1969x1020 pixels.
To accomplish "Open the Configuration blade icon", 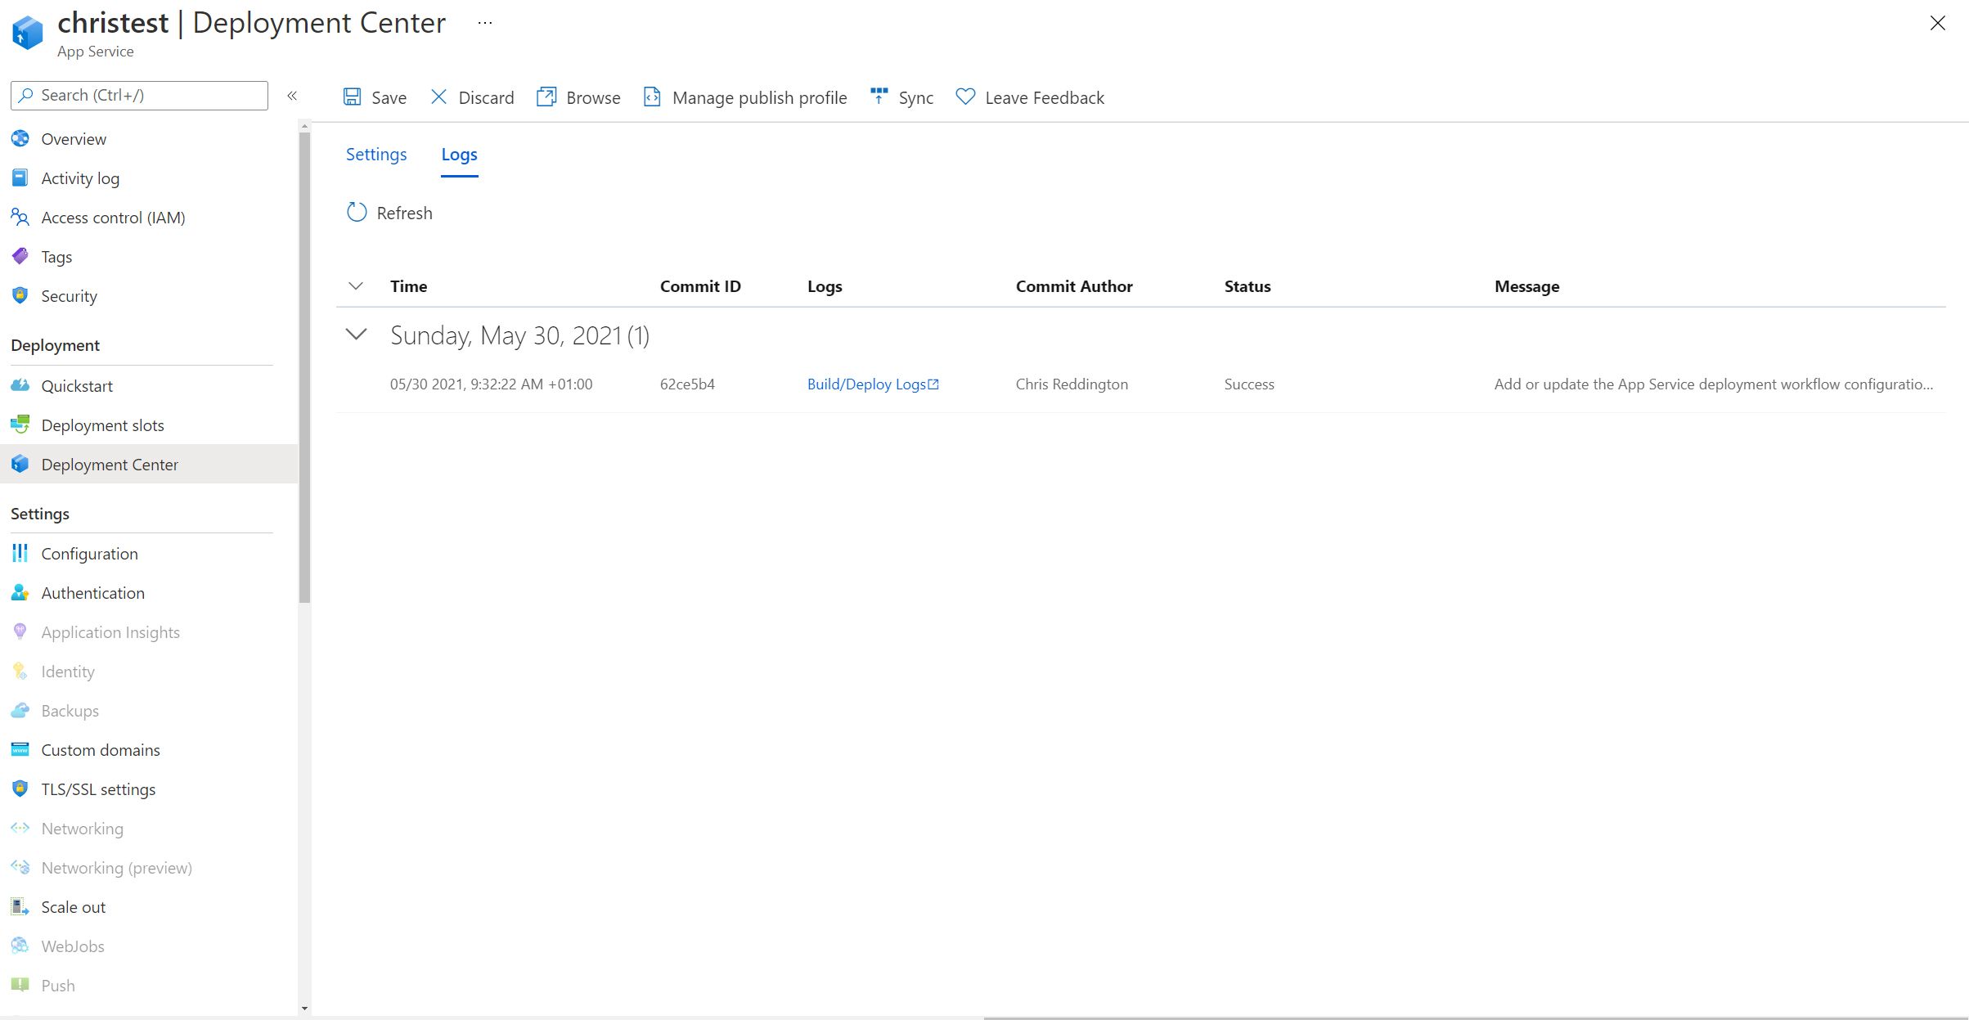I will [x=20, y=553].
